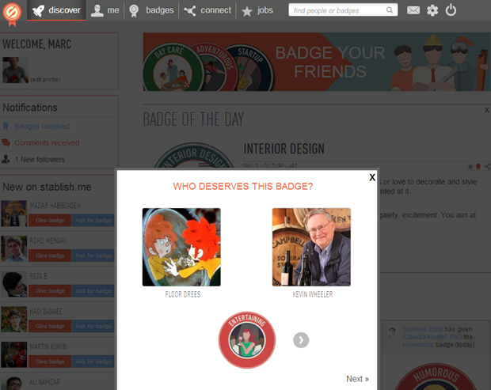Open settings gear icon
The height and width of the screenshot is (390, 491).
432,10
